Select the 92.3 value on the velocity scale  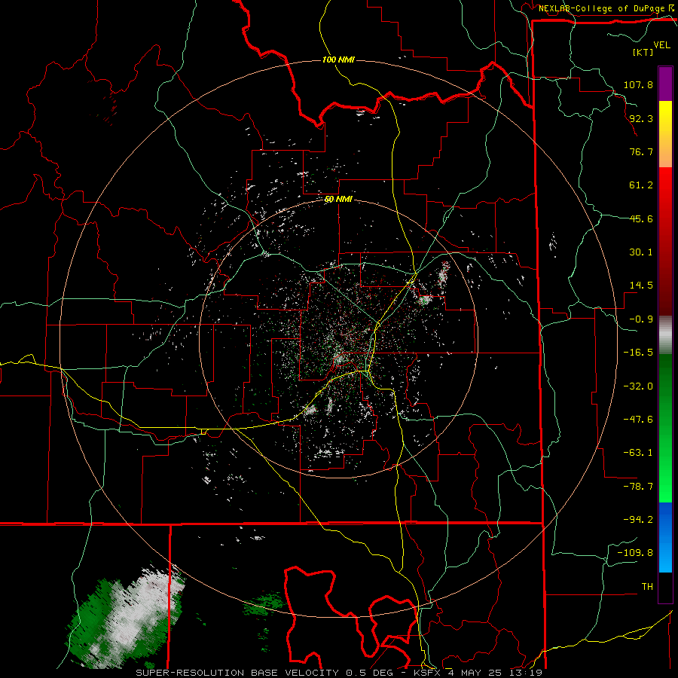click(641, 118)
